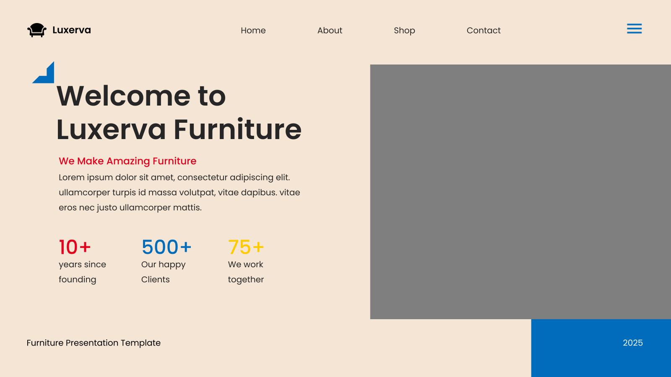Select the gray image placeholder

coord(520,192)
